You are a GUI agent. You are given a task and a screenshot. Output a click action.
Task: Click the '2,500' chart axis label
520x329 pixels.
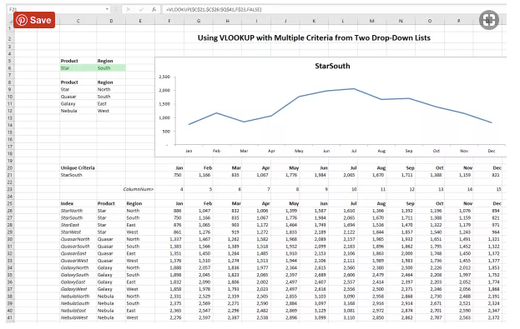pyautogui.click(x=164, y=77)
